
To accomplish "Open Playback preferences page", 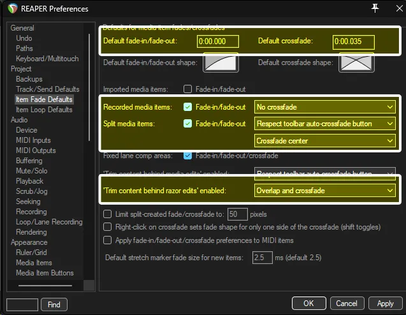I will pyautogui.click(x=29, y=181).
